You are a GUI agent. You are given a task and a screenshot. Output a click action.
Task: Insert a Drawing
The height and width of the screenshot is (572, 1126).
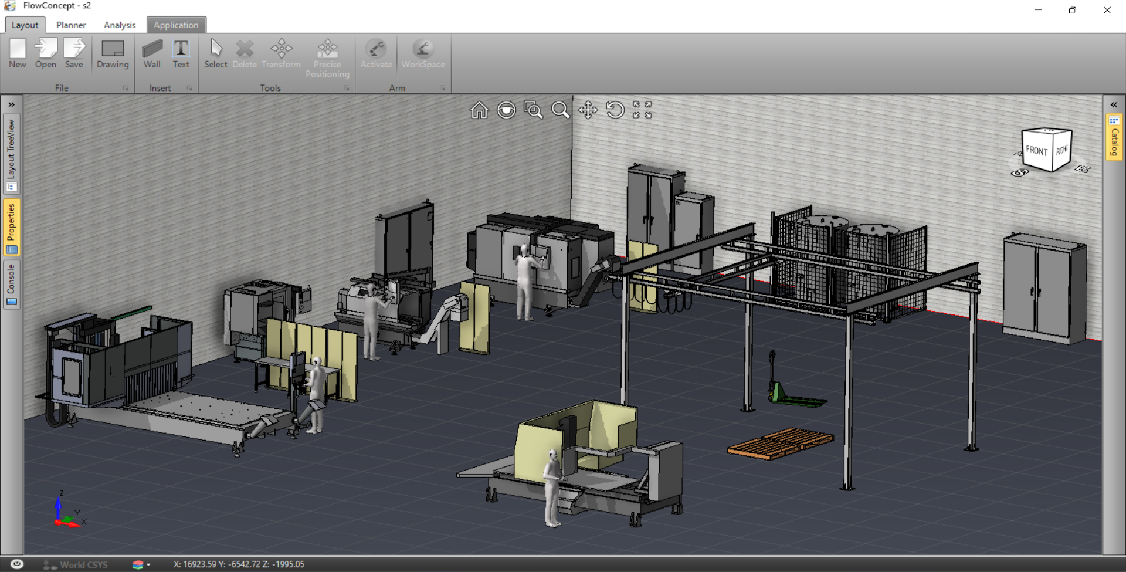tap(113, 54)
